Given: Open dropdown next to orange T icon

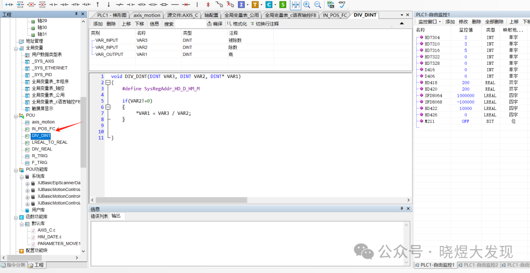Looking at the screenshot, I should coord(262,5).
